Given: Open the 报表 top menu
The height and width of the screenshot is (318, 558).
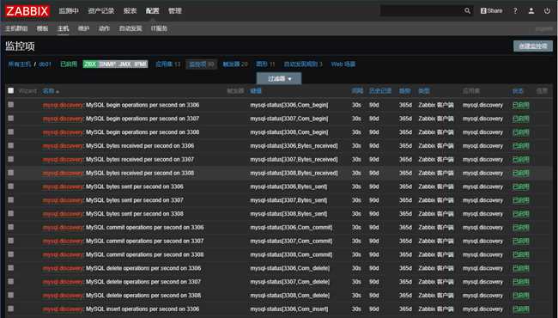Looking at the screenshot, I should point(130,10).
